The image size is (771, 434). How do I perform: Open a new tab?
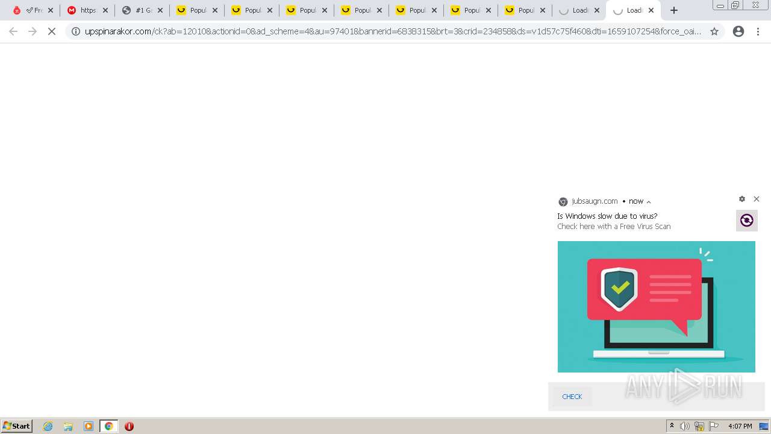[674, 10]
